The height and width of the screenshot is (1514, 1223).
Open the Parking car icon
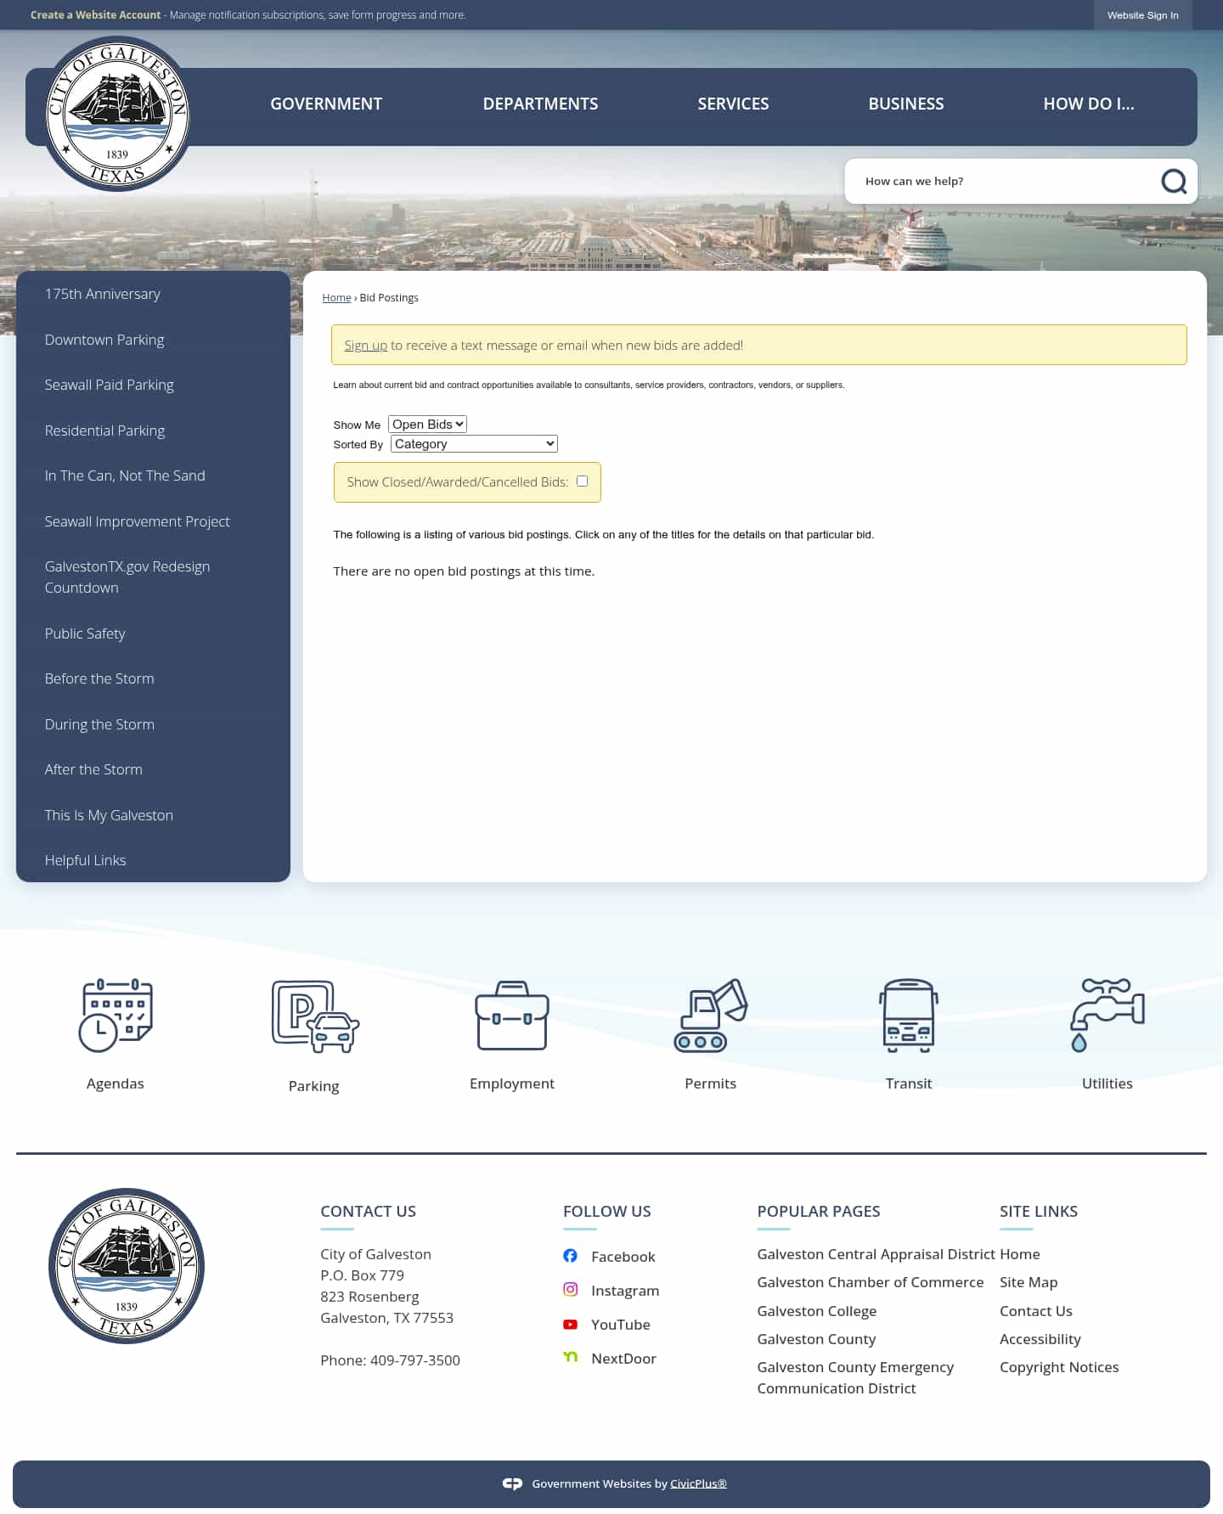[315, 1016]
